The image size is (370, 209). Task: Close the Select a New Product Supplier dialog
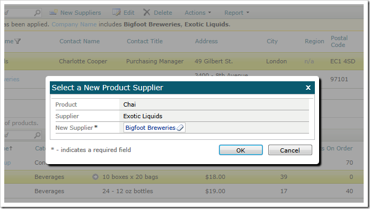pyautogui.click(x=308, y=88)
